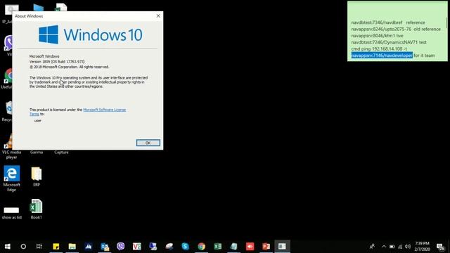Open the red screen recorder taskbar icon
Screen dimensions: 450x253
(x=250, y=247)
